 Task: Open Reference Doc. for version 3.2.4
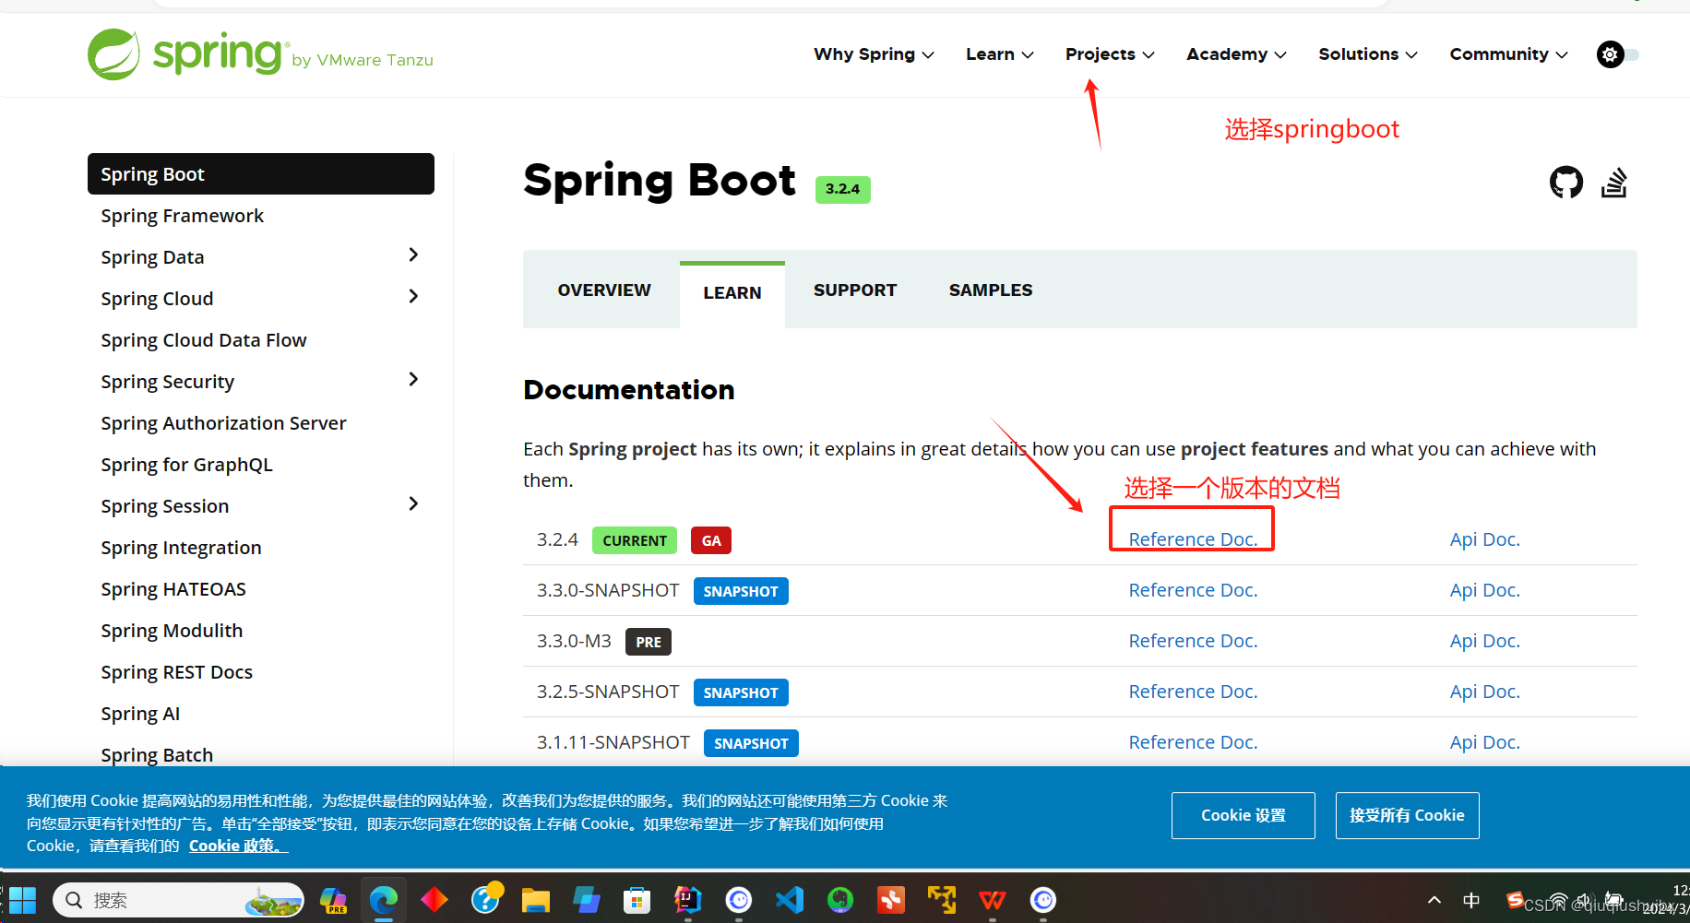tap(1193, 539)
